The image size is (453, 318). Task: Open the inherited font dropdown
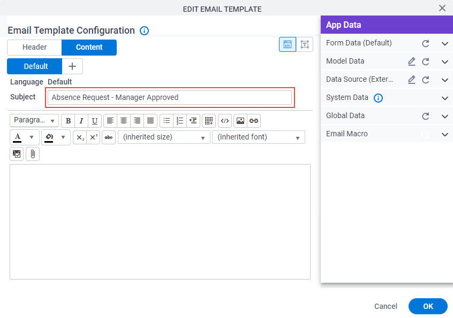pos(259,137)
